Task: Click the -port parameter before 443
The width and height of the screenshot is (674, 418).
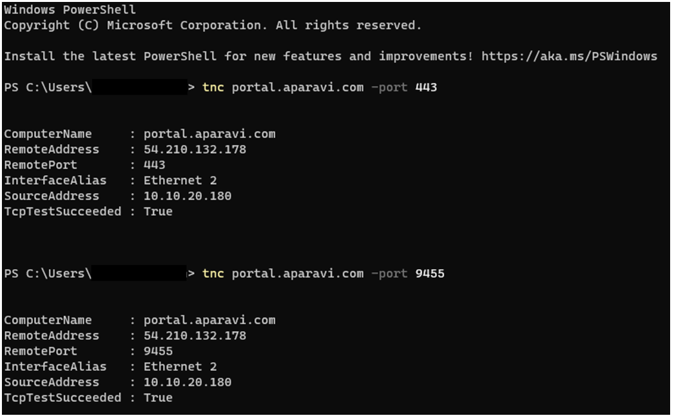Action: (389, 88)
